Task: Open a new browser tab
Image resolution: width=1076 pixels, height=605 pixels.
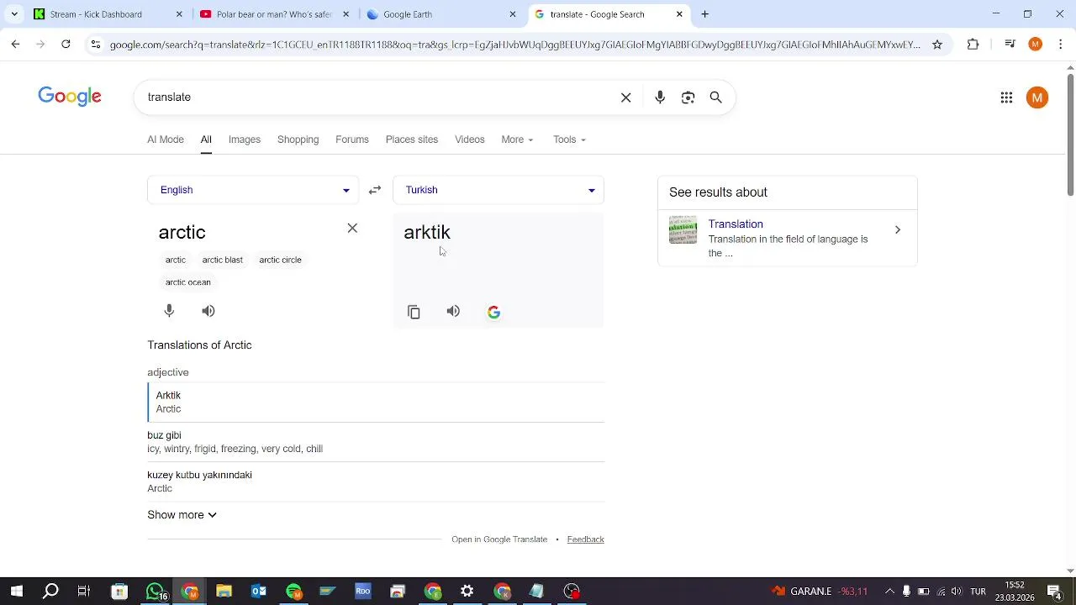Action: (x=704, y=14)
